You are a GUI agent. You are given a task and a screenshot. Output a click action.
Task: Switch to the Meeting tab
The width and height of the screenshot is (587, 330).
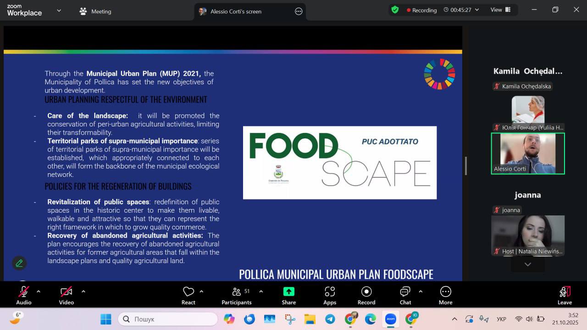[95, 11]
